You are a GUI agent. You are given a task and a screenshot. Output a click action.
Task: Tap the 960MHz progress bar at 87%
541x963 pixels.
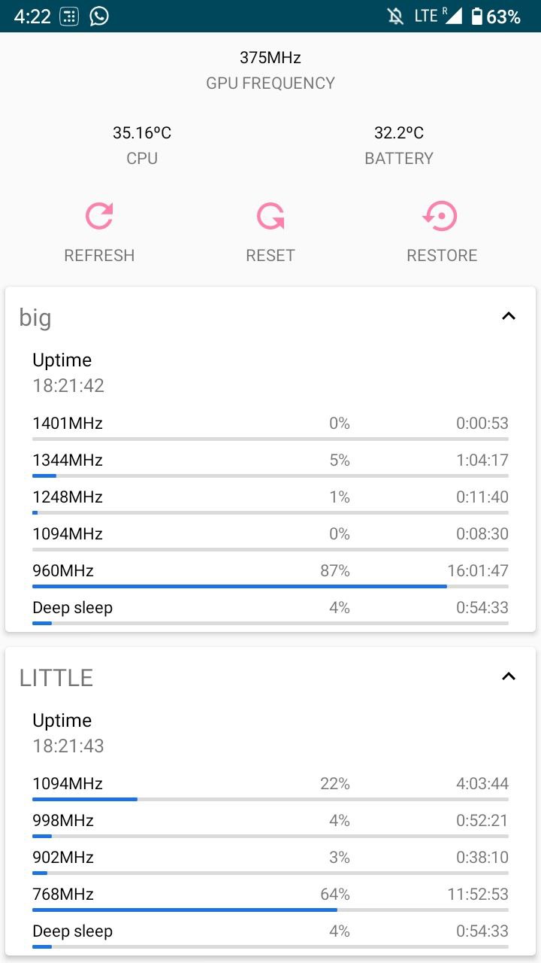pos(270,586)
